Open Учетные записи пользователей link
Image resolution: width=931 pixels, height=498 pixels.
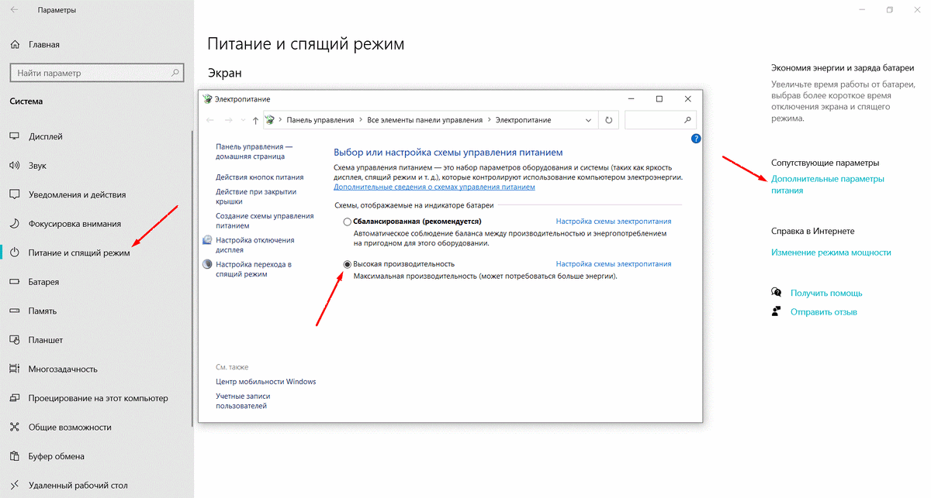pyautogui.click(x=243, y=400)
